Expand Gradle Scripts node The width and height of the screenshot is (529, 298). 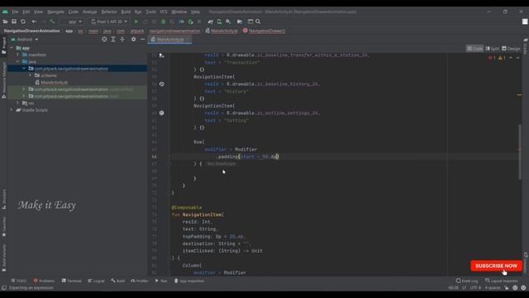click(x=12, y=110)
